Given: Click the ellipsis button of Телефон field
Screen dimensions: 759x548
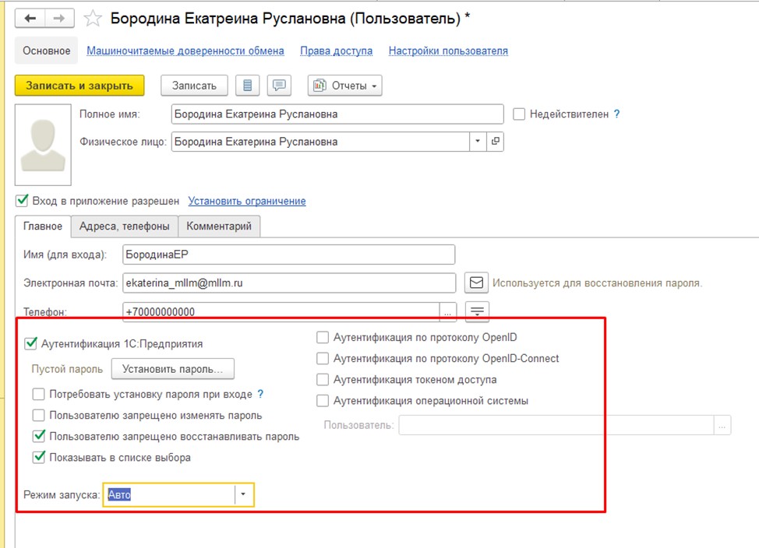Looking at the screenshot, I should 448,312.
